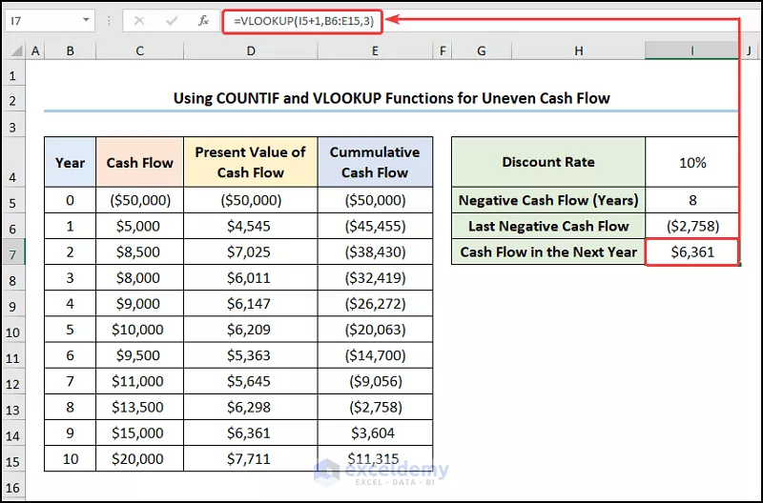
Task: Click the ($32,419) cumulative cell
Action: [375, 277]
